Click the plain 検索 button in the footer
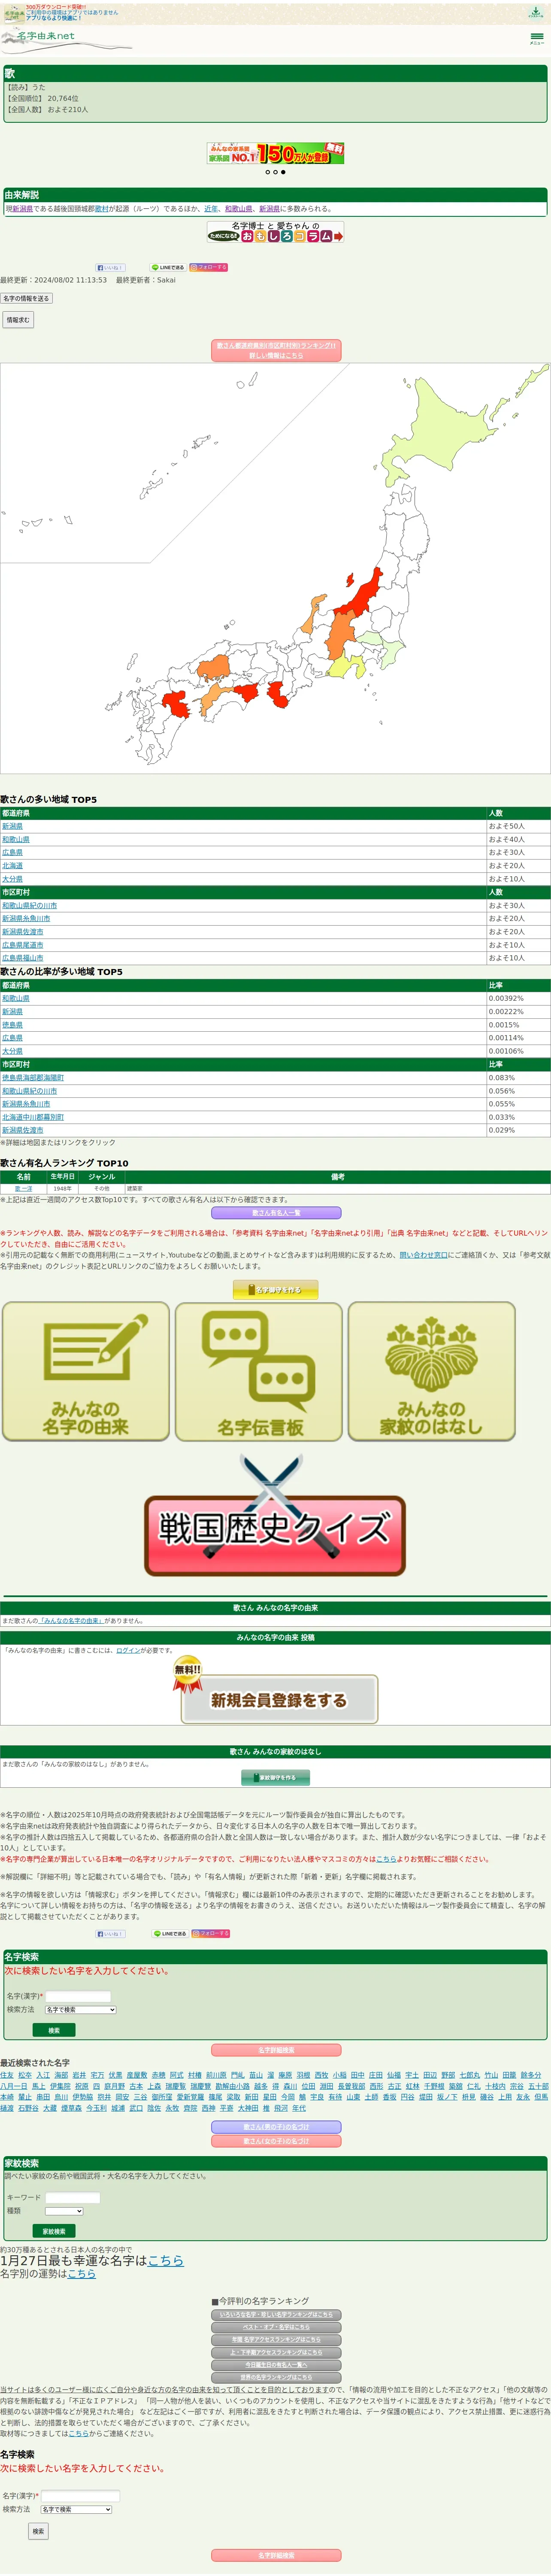Viewport: 551px width, 2576px height. [x=38, y=2531]
